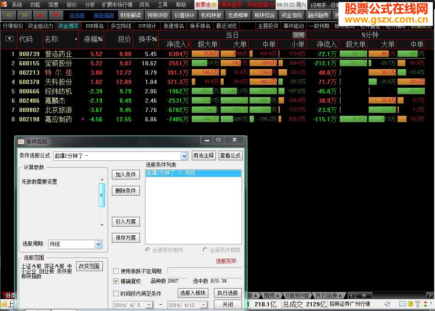Click the 品种数 2667 field
Screen dimensions: 435x311
(178, 281)
